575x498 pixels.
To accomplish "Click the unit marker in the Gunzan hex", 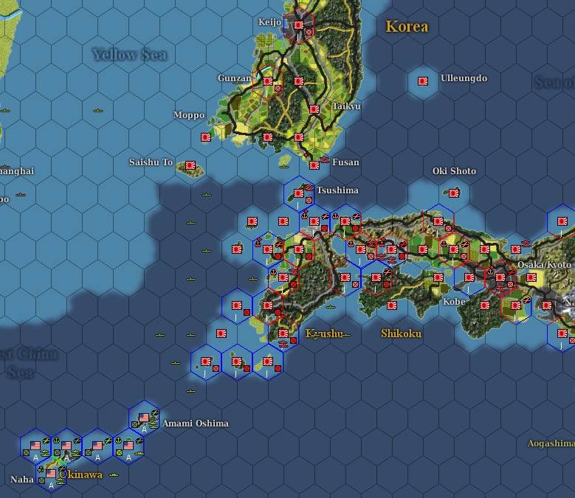I will tap(278, 88).
